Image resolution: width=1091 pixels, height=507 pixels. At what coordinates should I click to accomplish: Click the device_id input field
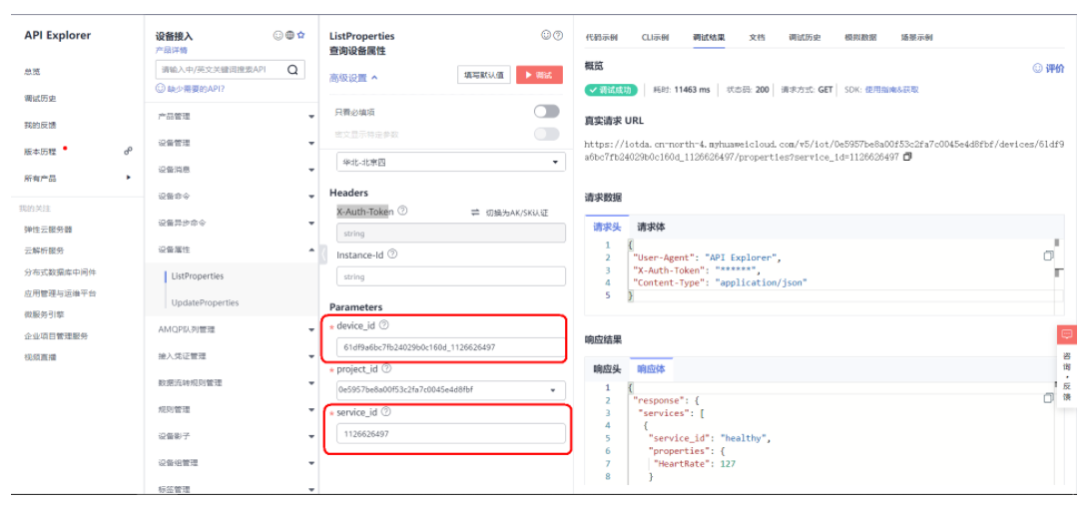click(x=451, y=346)
